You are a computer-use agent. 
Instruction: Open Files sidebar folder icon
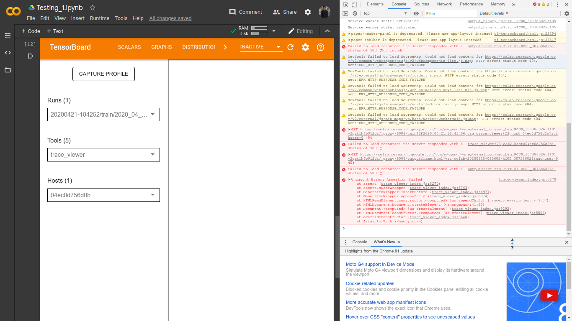click(x=8, y=70)
